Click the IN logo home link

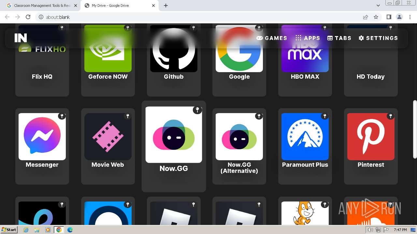tap(21, 38)
